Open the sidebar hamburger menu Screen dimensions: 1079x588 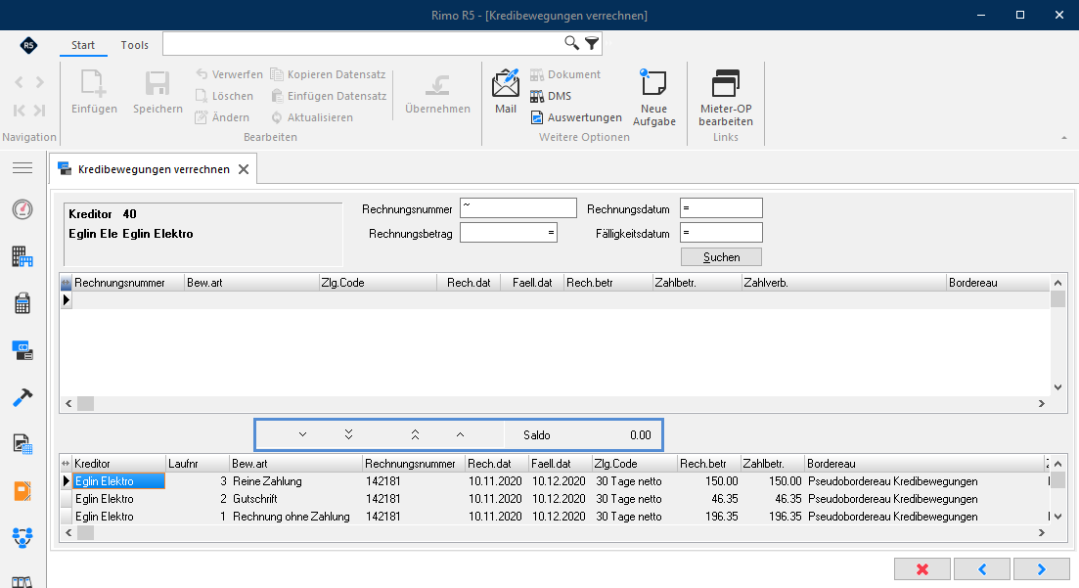click(x=22, y=168)
